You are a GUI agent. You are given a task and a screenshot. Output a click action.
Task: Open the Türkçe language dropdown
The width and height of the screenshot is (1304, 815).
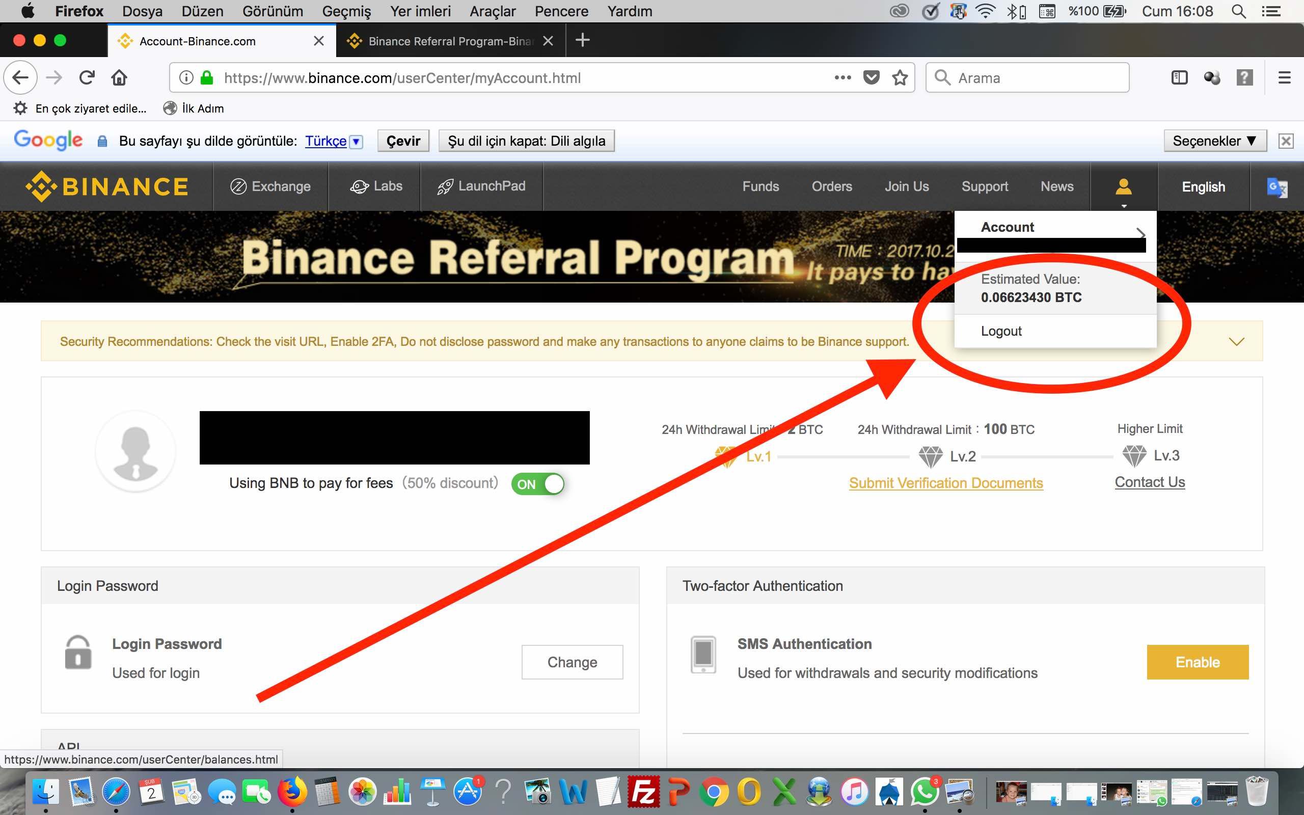pos(356,141)
